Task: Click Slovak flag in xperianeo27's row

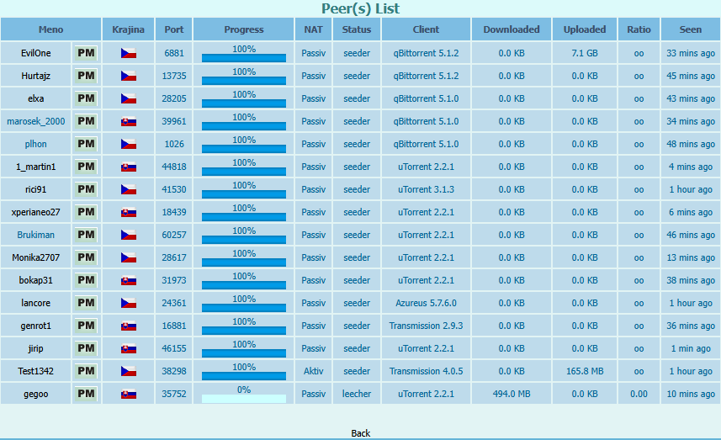Action: coord(128,212)
